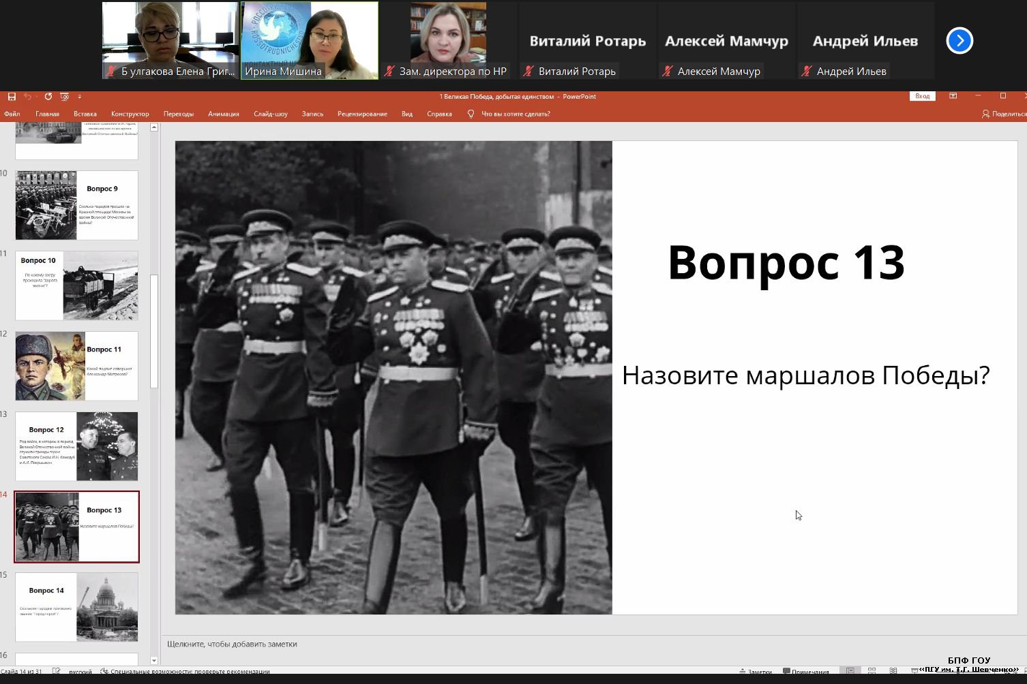The image size is (1027, 684).
Task: Switch to Reading view icon
Action: [x=893, y=671]
